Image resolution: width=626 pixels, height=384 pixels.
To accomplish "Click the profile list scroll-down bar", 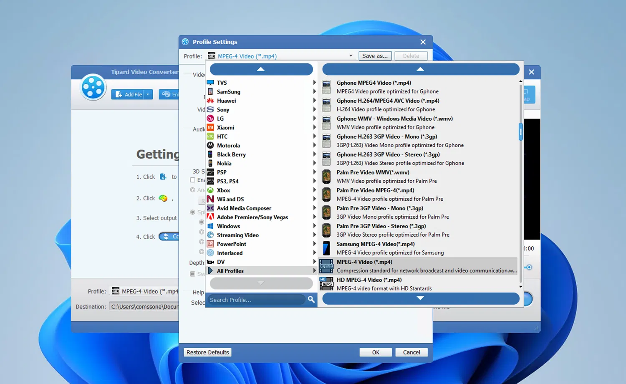I will [x=421, y=298].
